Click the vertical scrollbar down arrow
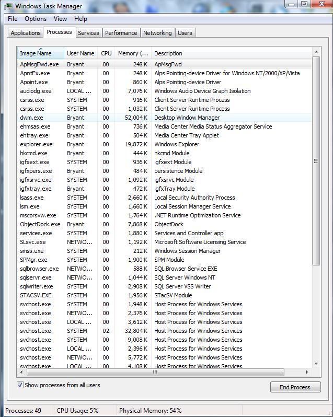Screen dimensions: 333x417 [x=316, y=363]
